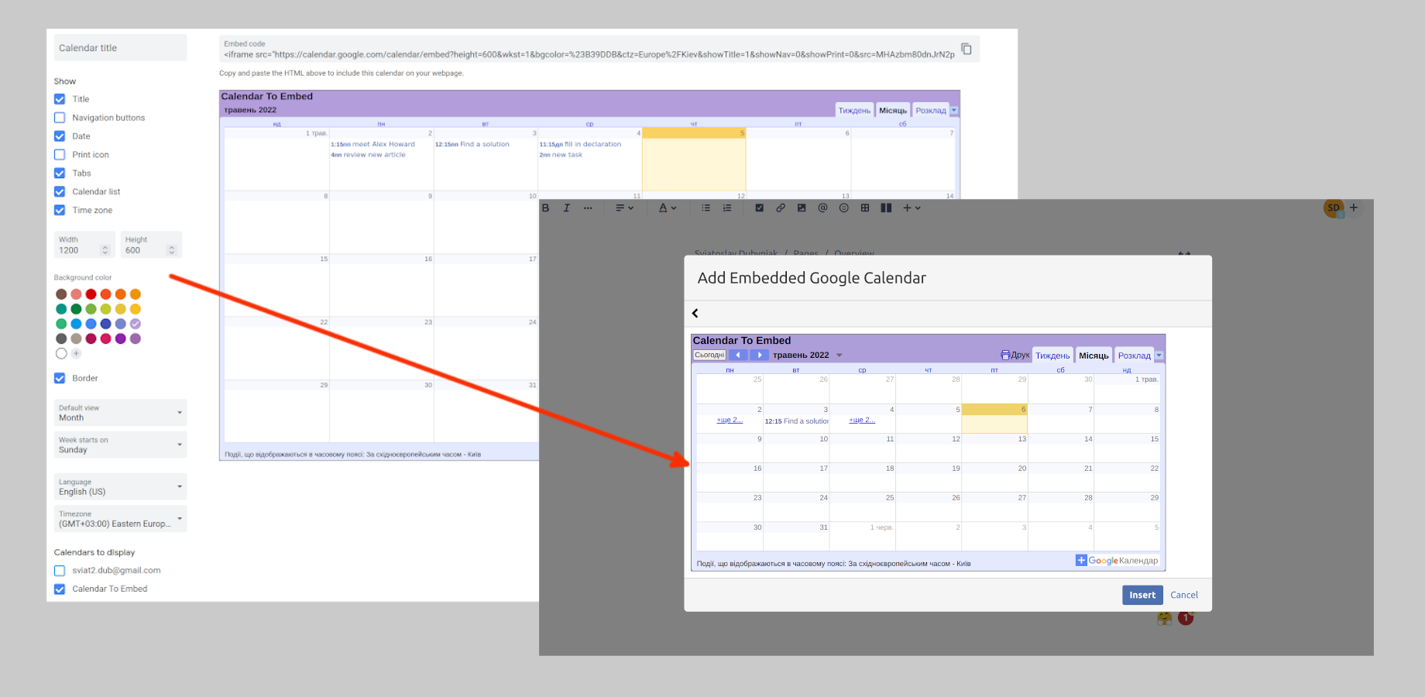Open the Default view dropdown
1425x697 pixels.
(120, 413)
